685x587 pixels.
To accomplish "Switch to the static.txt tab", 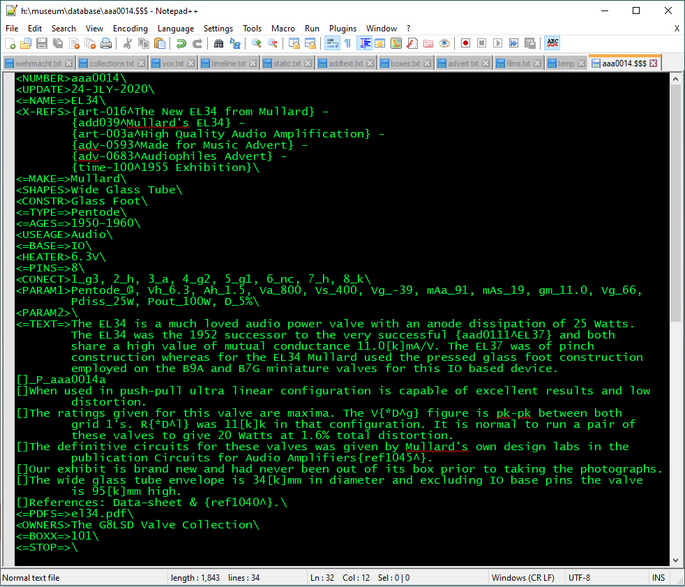I will click(x=287, y=64).
